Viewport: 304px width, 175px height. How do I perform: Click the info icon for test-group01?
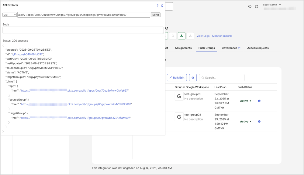tap(259, 101)
